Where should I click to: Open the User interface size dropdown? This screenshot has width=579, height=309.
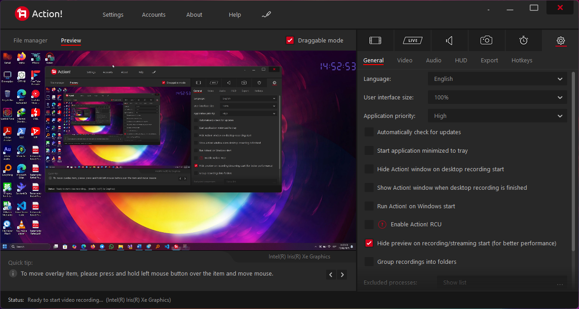pyautogui.click(x=498, y=97)
